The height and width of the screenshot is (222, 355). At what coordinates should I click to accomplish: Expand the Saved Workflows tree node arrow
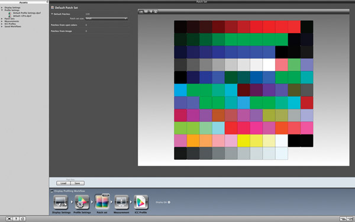click(x=2, y=27)
